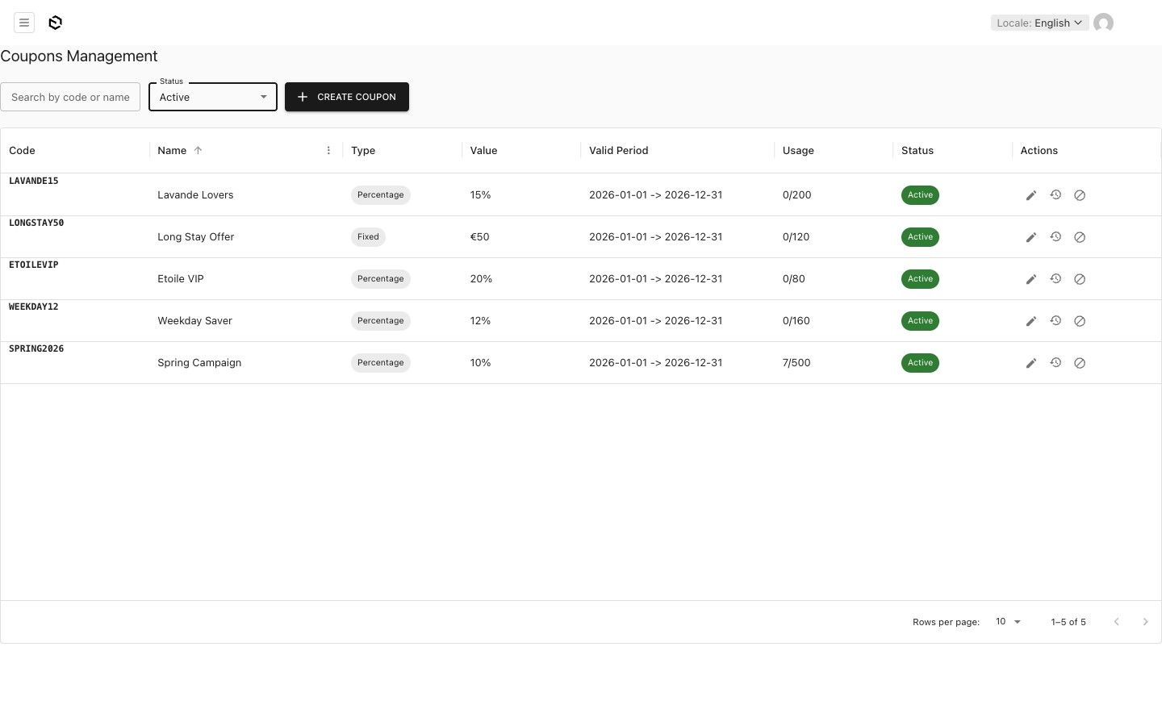Go to the next page

coord(1145,622)
